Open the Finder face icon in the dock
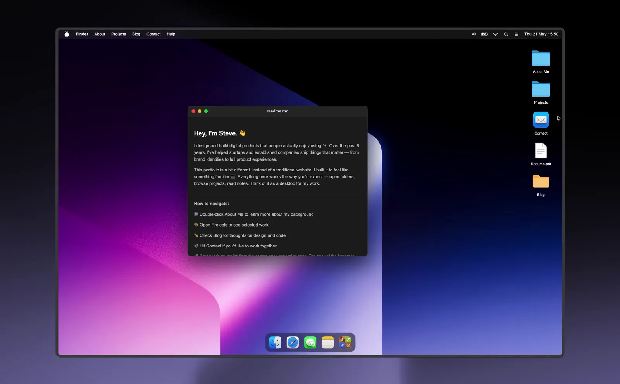Screen dimensions: 620x384 click(275, 342)
